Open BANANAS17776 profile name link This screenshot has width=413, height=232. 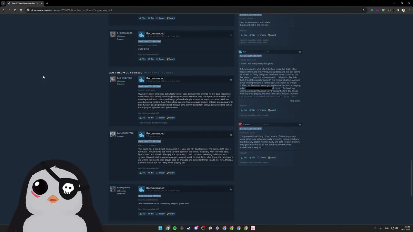(x=125, y=133)
